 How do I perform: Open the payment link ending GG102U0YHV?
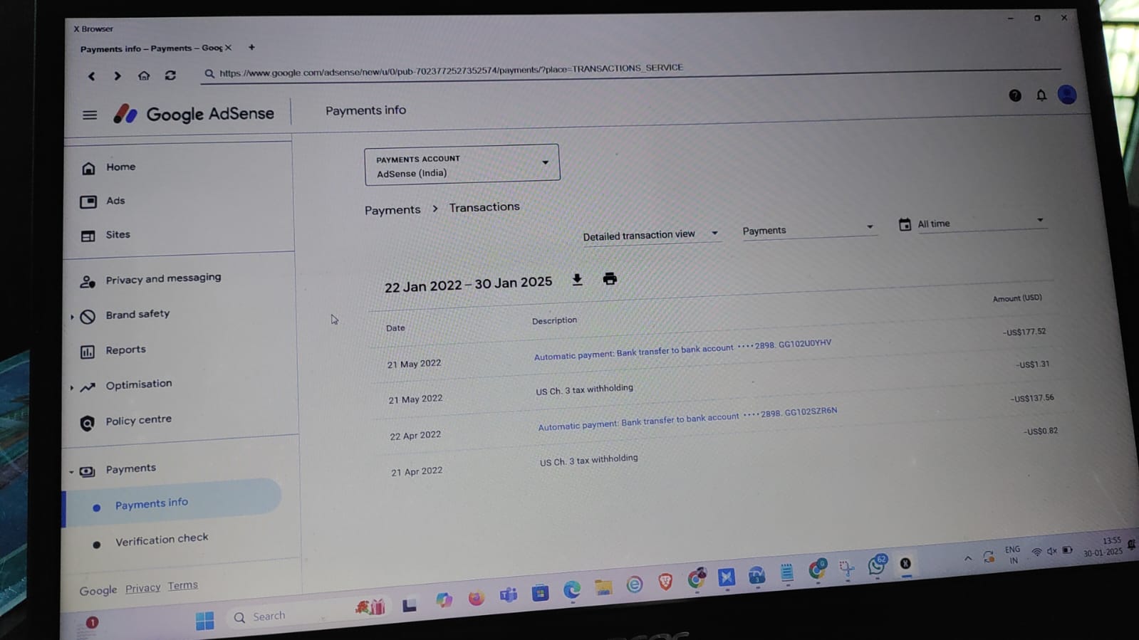pos(682,350)
